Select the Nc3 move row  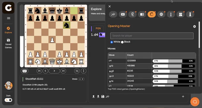click(152, 76)
